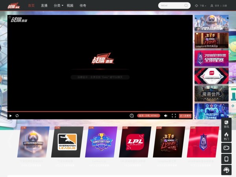Open the stream quality selector in player
The image size is (236, 177).
tap(149, 116)
